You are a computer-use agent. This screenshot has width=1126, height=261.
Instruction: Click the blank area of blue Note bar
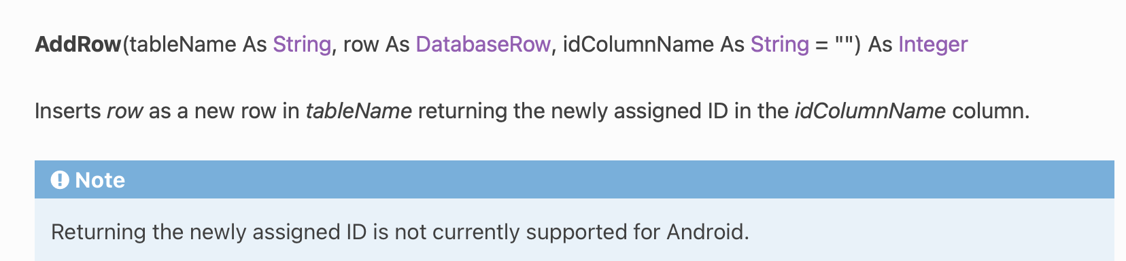click(612, 179)
